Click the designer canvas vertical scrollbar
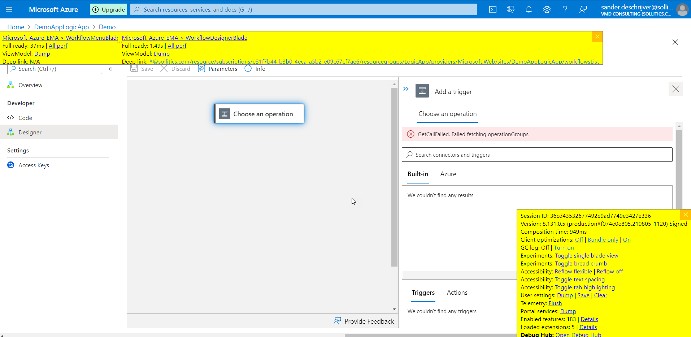Viewport: 691px width, 337px height. click(394, 177)
